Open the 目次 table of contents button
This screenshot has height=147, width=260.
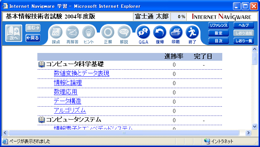pos(219,41)
